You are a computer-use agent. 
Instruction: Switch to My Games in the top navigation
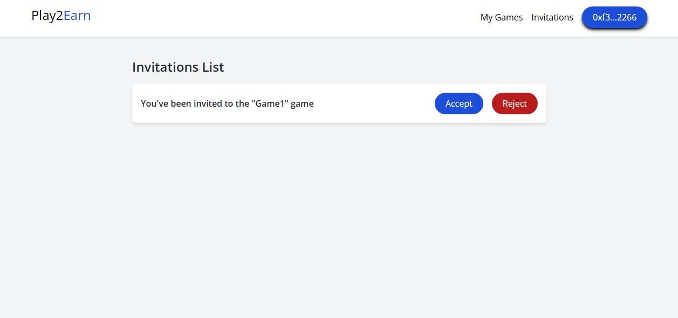pyautogui.click(x=502, y=17)
